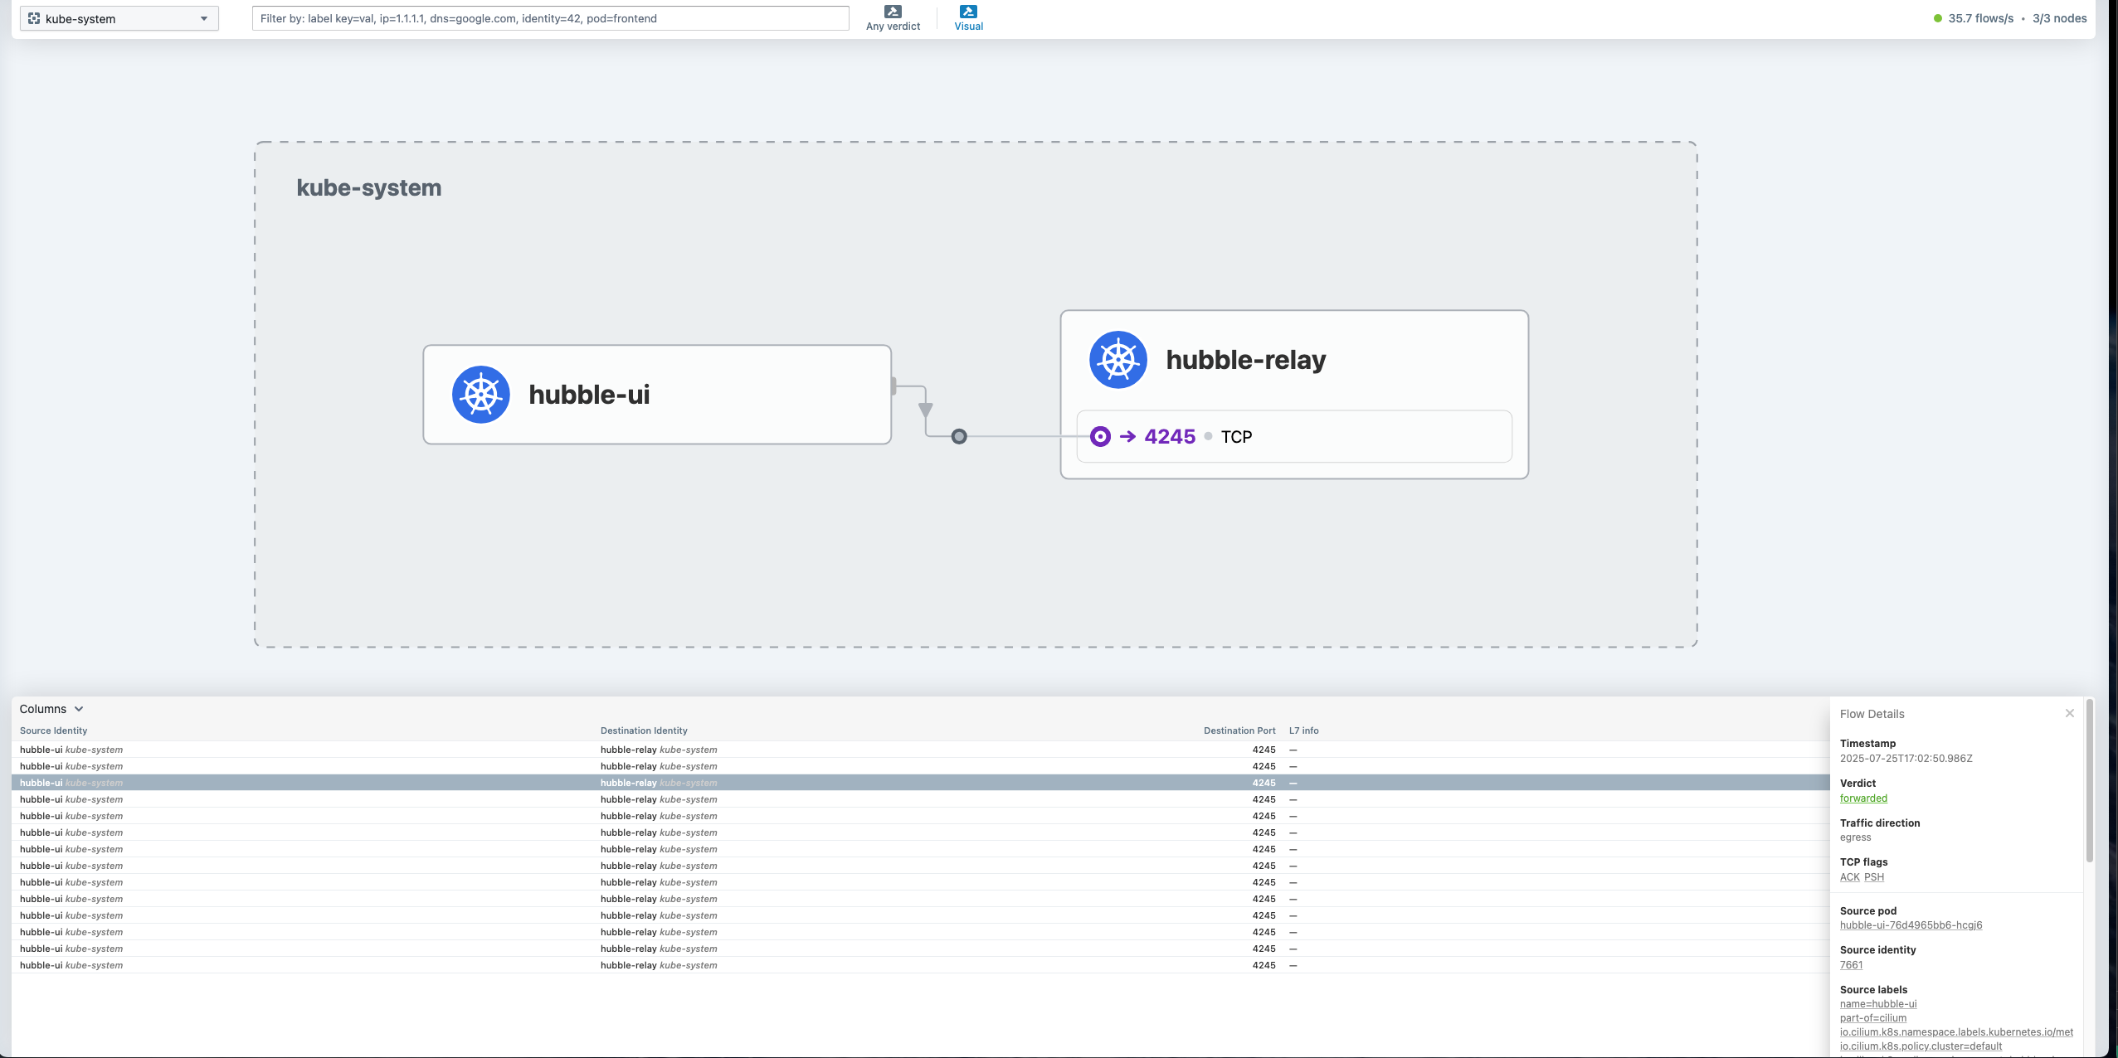Close the Flow Details panel

[x=2069, y=713]
